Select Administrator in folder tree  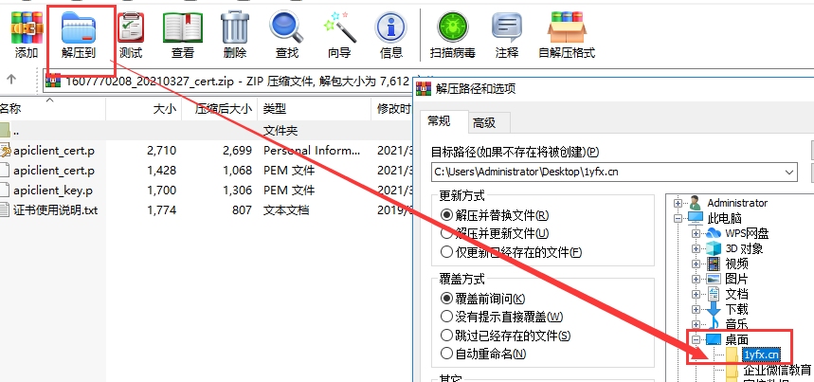coord(737,203)
